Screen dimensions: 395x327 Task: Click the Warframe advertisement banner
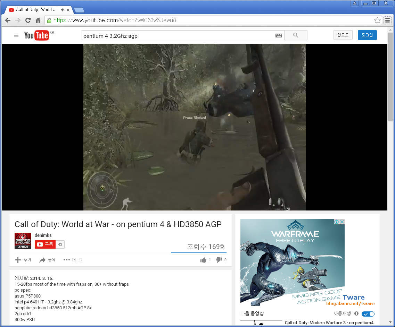tap(292, 263)
